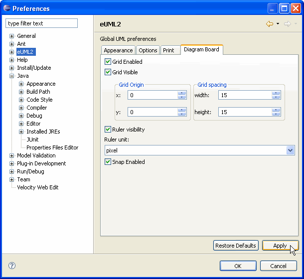Decrease grid spacing height stepper
304x279 pixels.
[276, 114]
